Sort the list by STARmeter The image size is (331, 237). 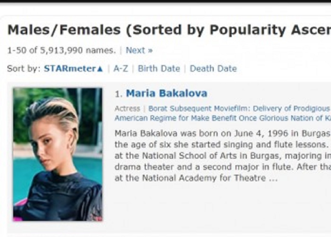click(70, 69)
